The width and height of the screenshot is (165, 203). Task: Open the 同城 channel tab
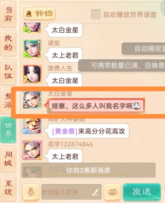pyautogui.click(x=8, y=159)
